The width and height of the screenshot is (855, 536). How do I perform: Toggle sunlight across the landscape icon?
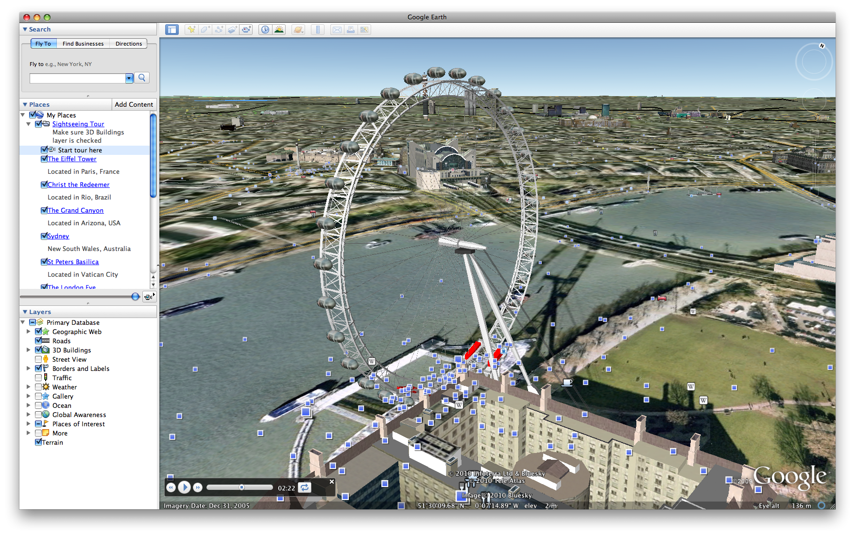coord(279,30)
